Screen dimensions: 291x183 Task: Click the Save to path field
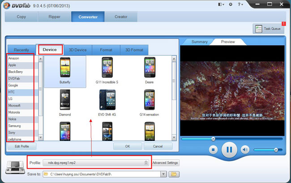point(102,174)
